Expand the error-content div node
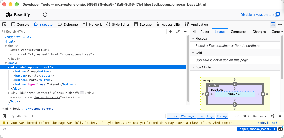This screenshot has width=284, height=138. (x=9, y=93)
